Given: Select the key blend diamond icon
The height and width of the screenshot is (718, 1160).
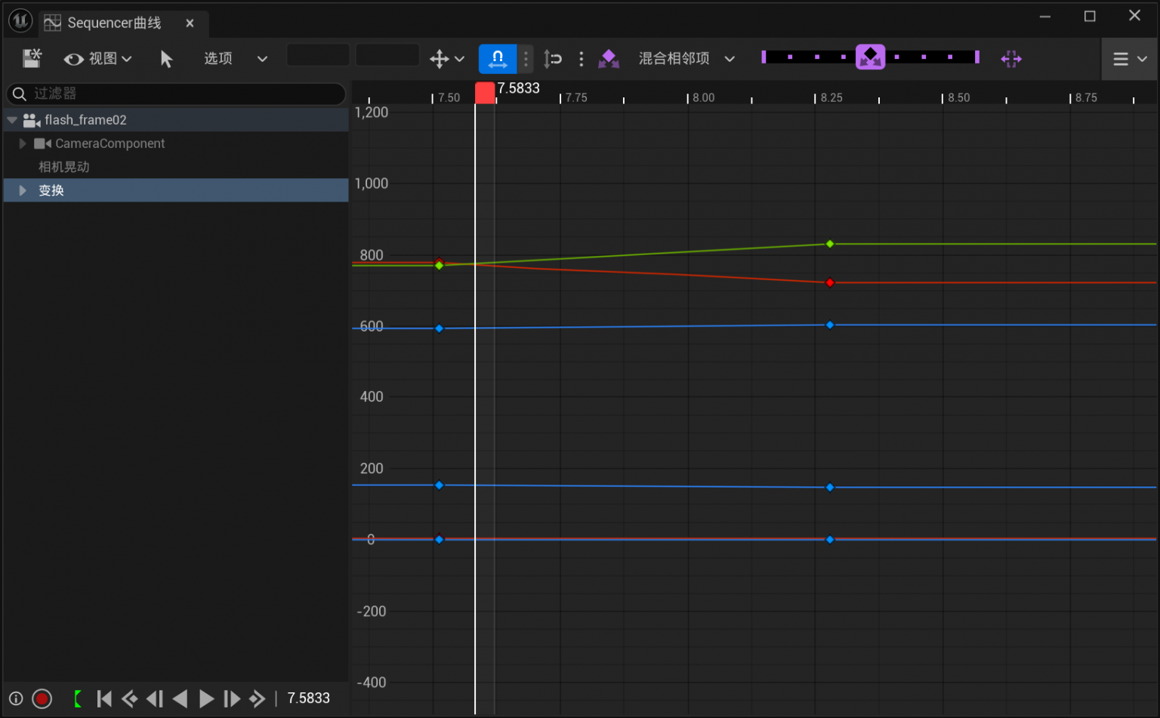Looking at the screenshot, I should [x=609, y=58].
